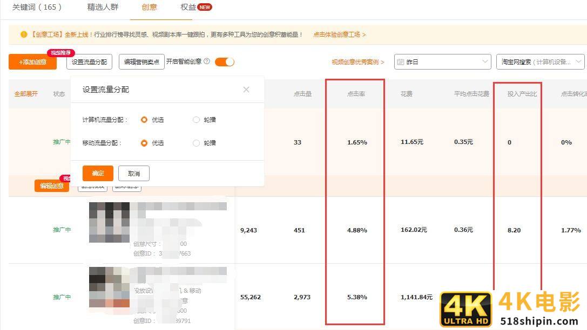This screenshot has height=330, width=587.
Task: Confirm with the 确定 button
Action: click(97, 173)
